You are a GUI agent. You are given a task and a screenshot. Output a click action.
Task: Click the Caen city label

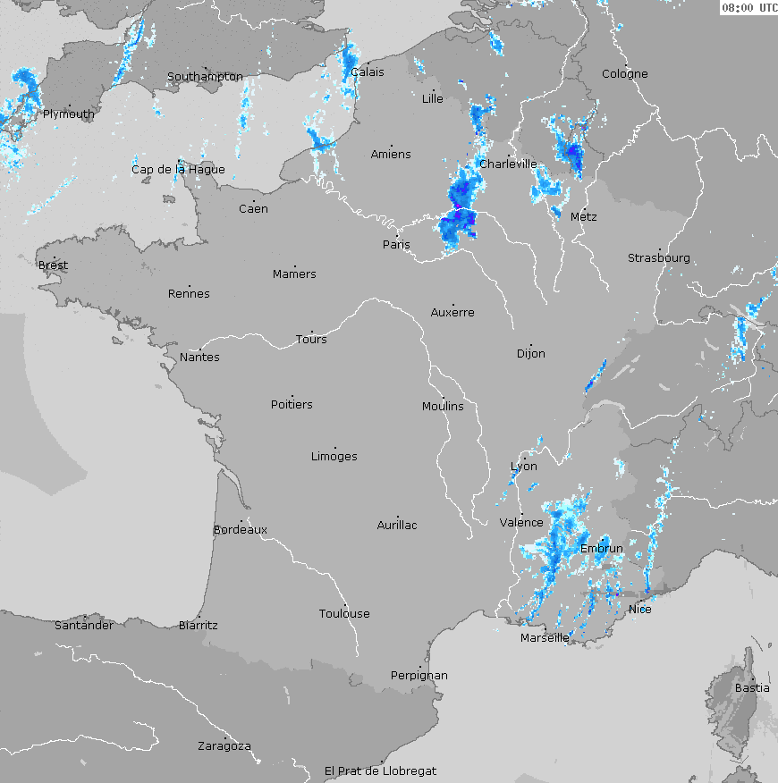click(253, 209)
